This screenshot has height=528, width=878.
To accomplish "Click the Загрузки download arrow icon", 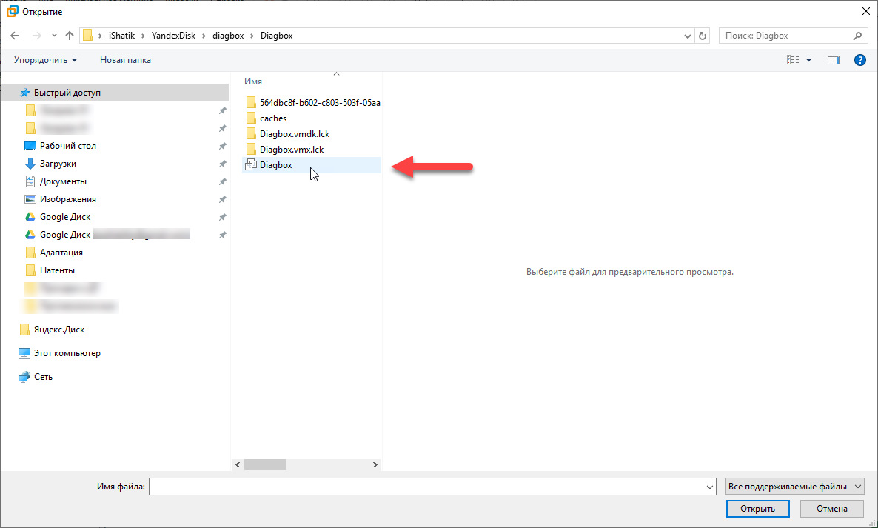I will coord(30,164).
